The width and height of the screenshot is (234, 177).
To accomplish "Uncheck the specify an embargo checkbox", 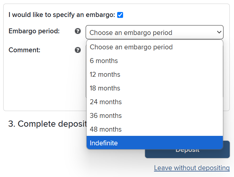I will pos(120,15).
